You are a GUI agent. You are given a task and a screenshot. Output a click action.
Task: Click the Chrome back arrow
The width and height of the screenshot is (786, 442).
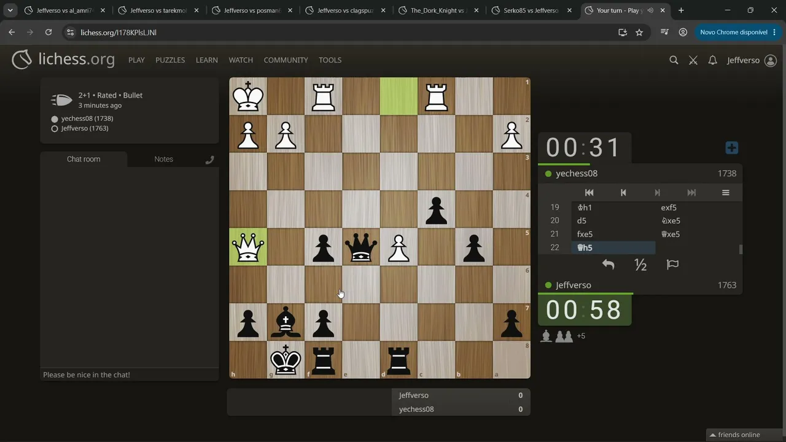[x=12, y=33]
